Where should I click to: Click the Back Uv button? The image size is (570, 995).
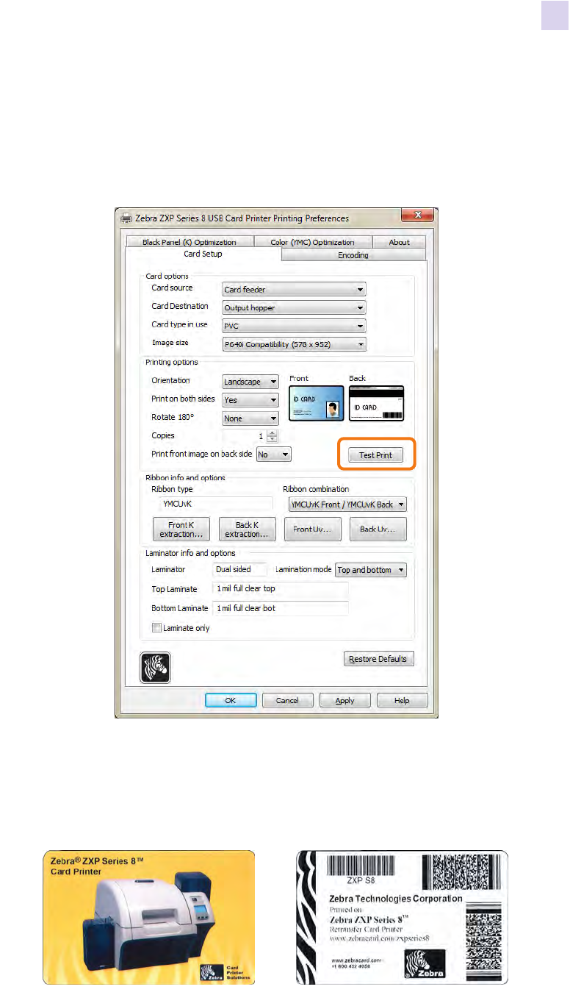[x=378, y=529]
